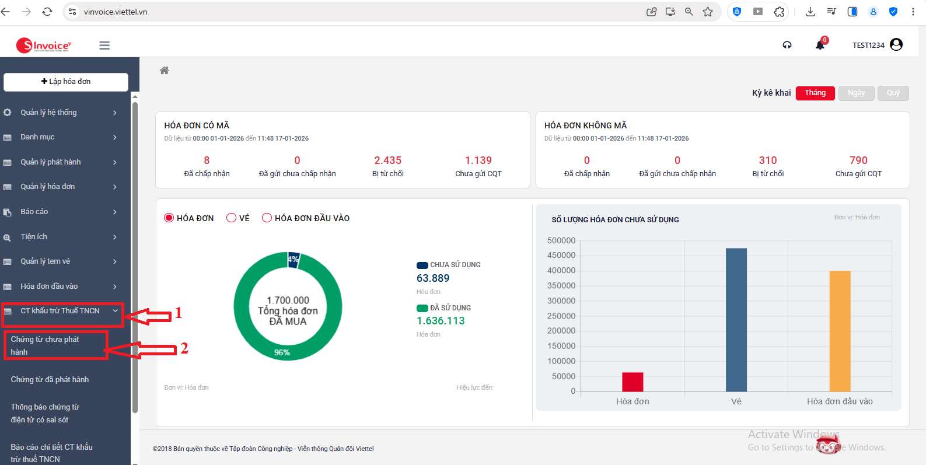Open the browser three-dot menu
Screen dimensions: 926x465
[x=913, y=12]
